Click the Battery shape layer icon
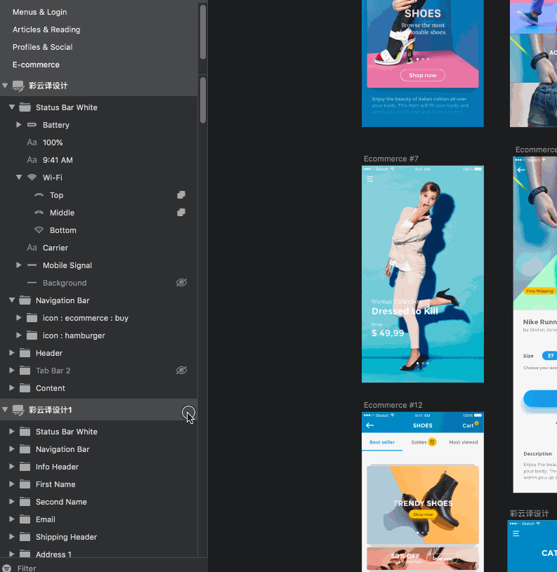Image resolution: width=557 pixels, height=572 pixels. click(x=32, y=125)
